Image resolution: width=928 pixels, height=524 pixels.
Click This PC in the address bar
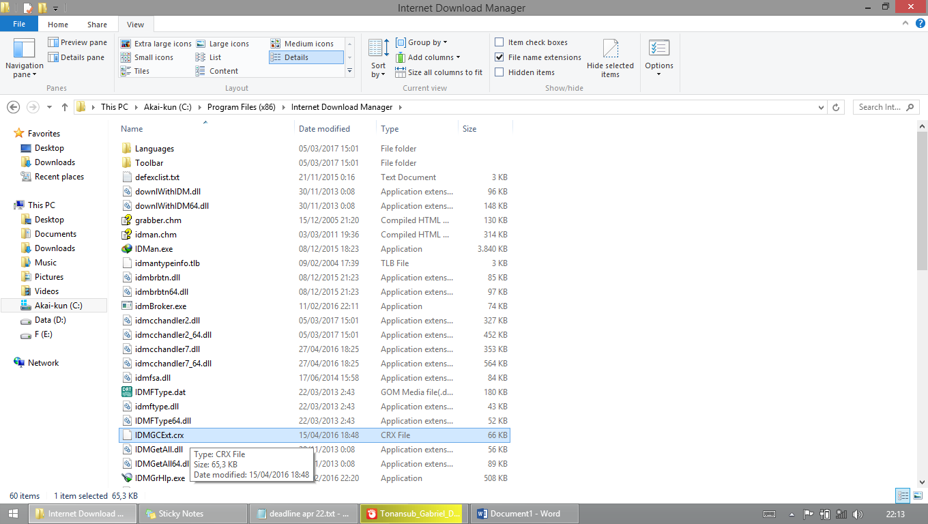114,107
